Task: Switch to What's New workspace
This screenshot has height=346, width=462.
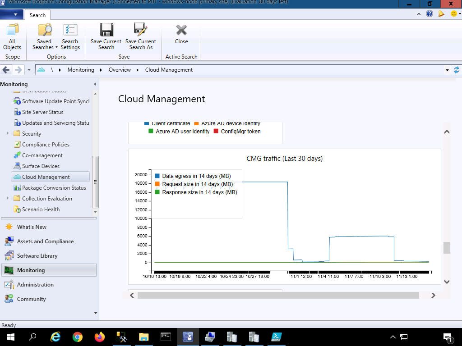Action: click(x=49, y=227)
